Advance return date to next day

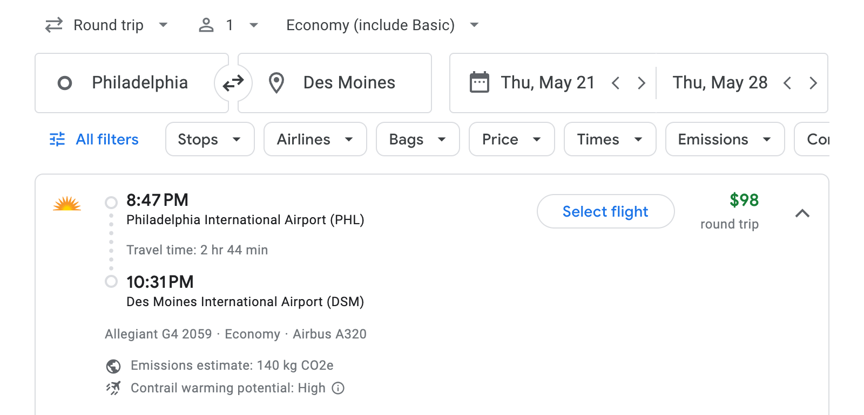pyautogui.click(x=813, y=83)
